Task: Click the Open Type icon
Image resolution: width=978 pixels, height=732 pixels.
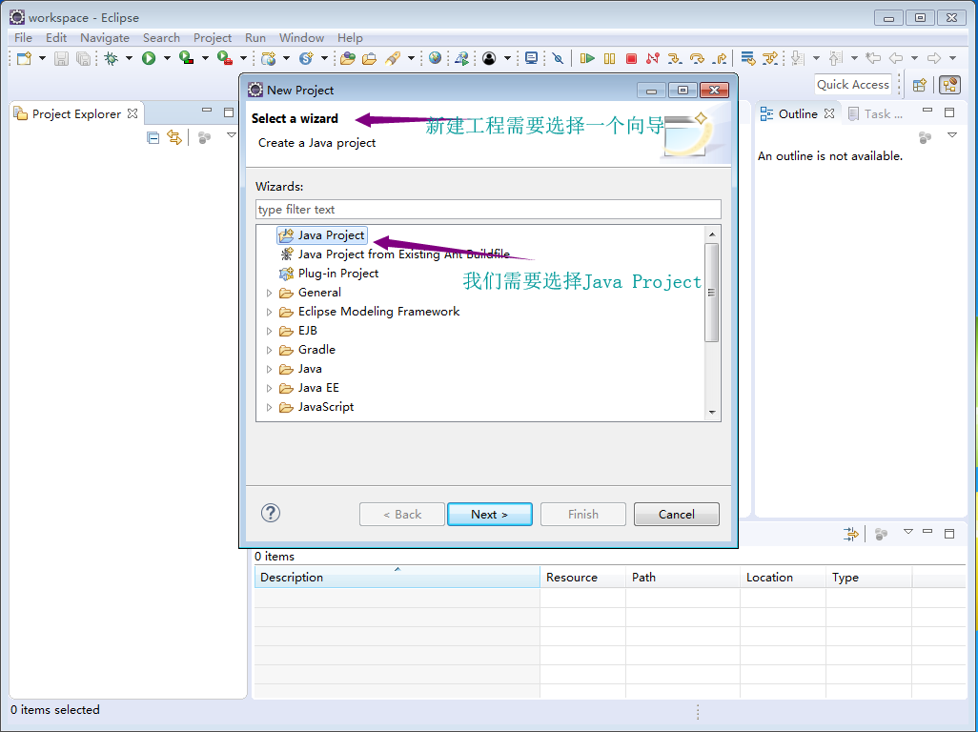Action: coord(348,58)
